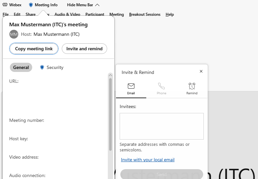
Task: Select the Phone handset icon
Action: click(161, 86)
